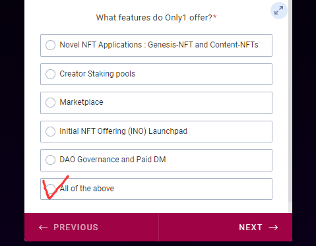Click the Creator Staking pools option label
The width and height of the screenshot is (316, 246).
[98, 74]
